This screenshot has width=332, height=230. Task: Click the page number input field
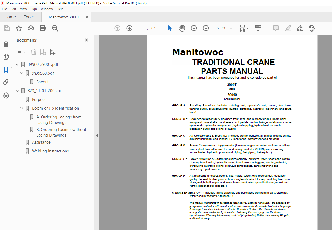142,28
